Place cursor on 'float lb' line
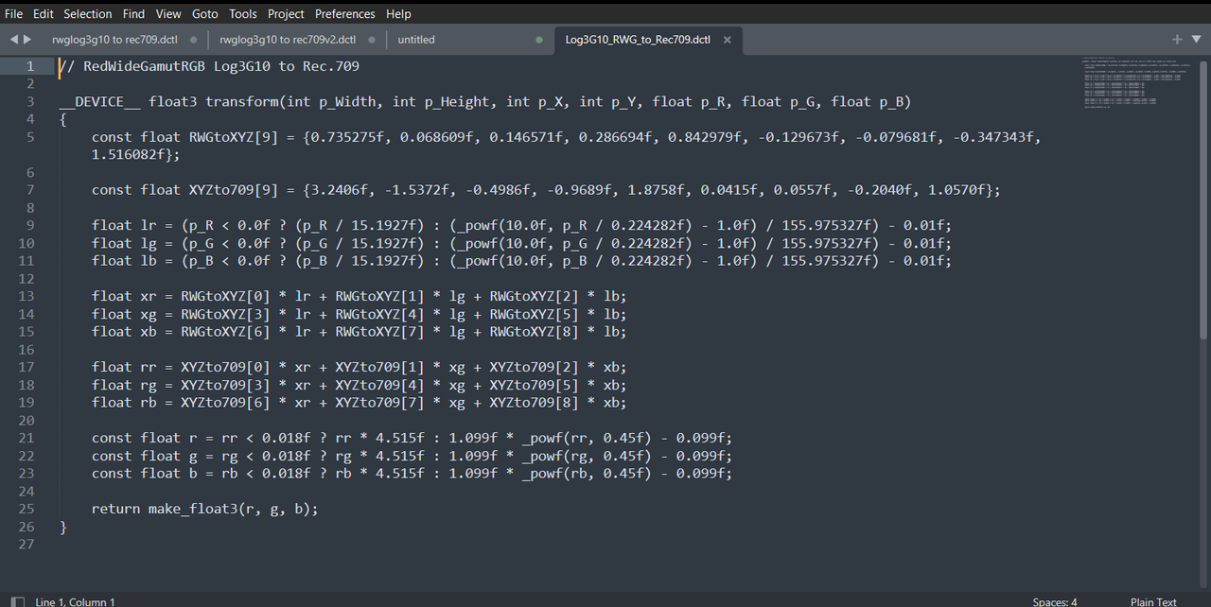Viewport: 1211px width, 607px height. click(521, 261)
